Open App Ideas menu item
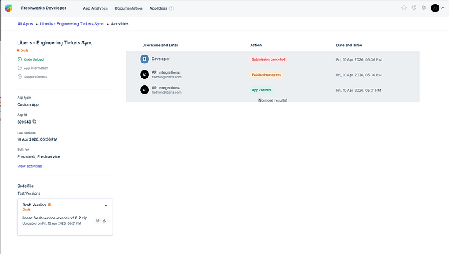The height and width of the screenshot is (254, 449). [x=158, y=8]
